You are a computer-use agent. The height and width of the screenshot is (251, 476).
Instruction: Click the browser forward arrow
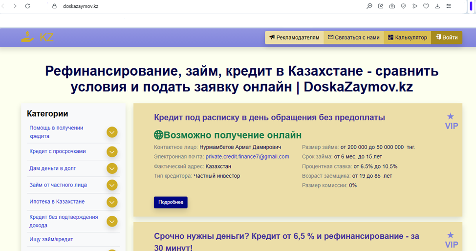tap(15, 6)
